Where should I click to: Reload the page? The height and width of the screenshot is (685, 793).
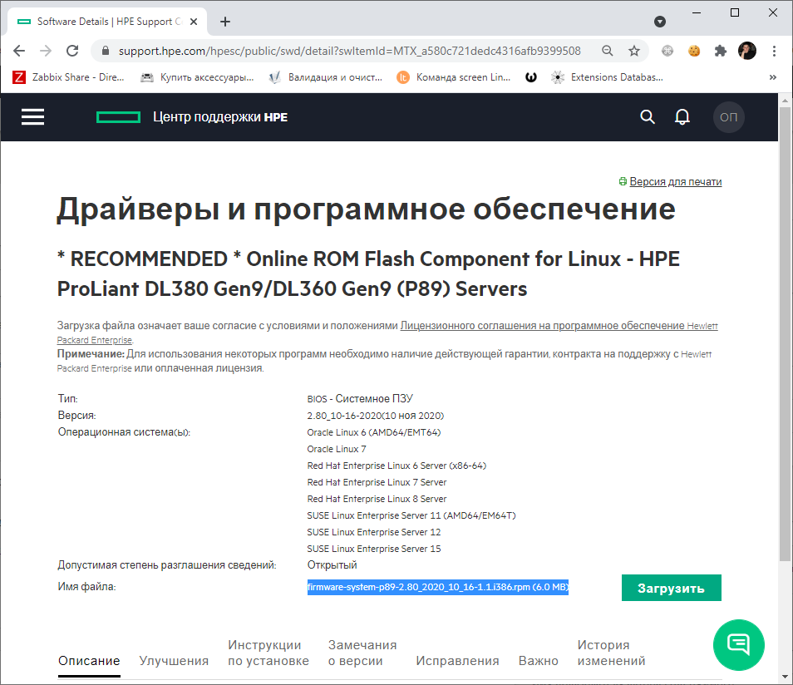click(72, 51)
